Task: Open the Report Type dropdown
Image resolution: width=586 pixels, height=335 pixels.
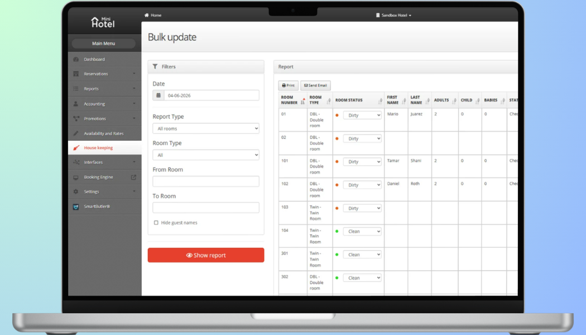Action: click(x=206, y=128)
